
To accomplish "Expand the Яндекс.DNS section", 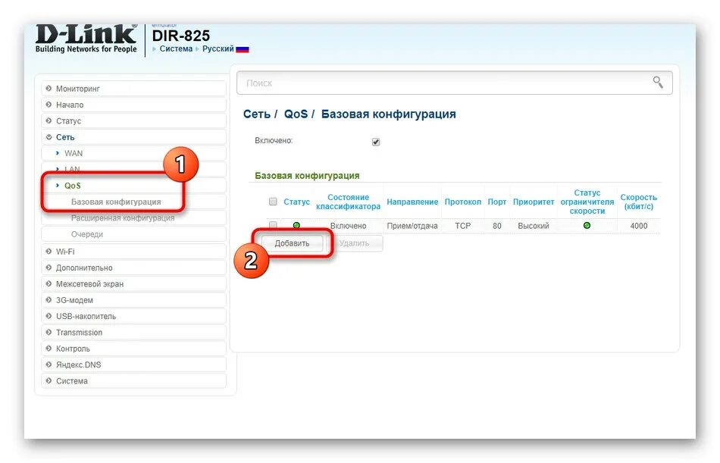I will pos(133,364).
